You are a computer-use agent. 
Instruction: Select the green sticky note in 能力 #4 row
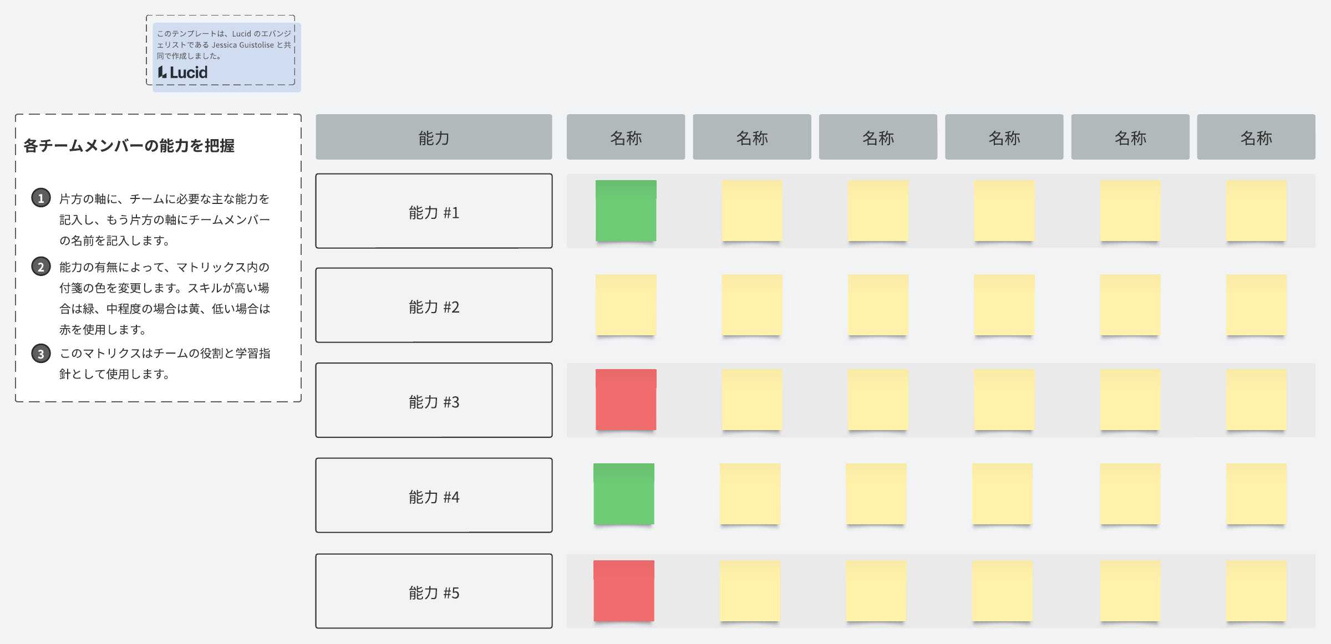tap(624, 494)
